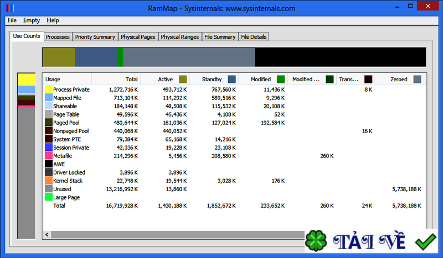Click the dark Transition color swatch in header
Screen dimensions: 443x258
[368, 79]
